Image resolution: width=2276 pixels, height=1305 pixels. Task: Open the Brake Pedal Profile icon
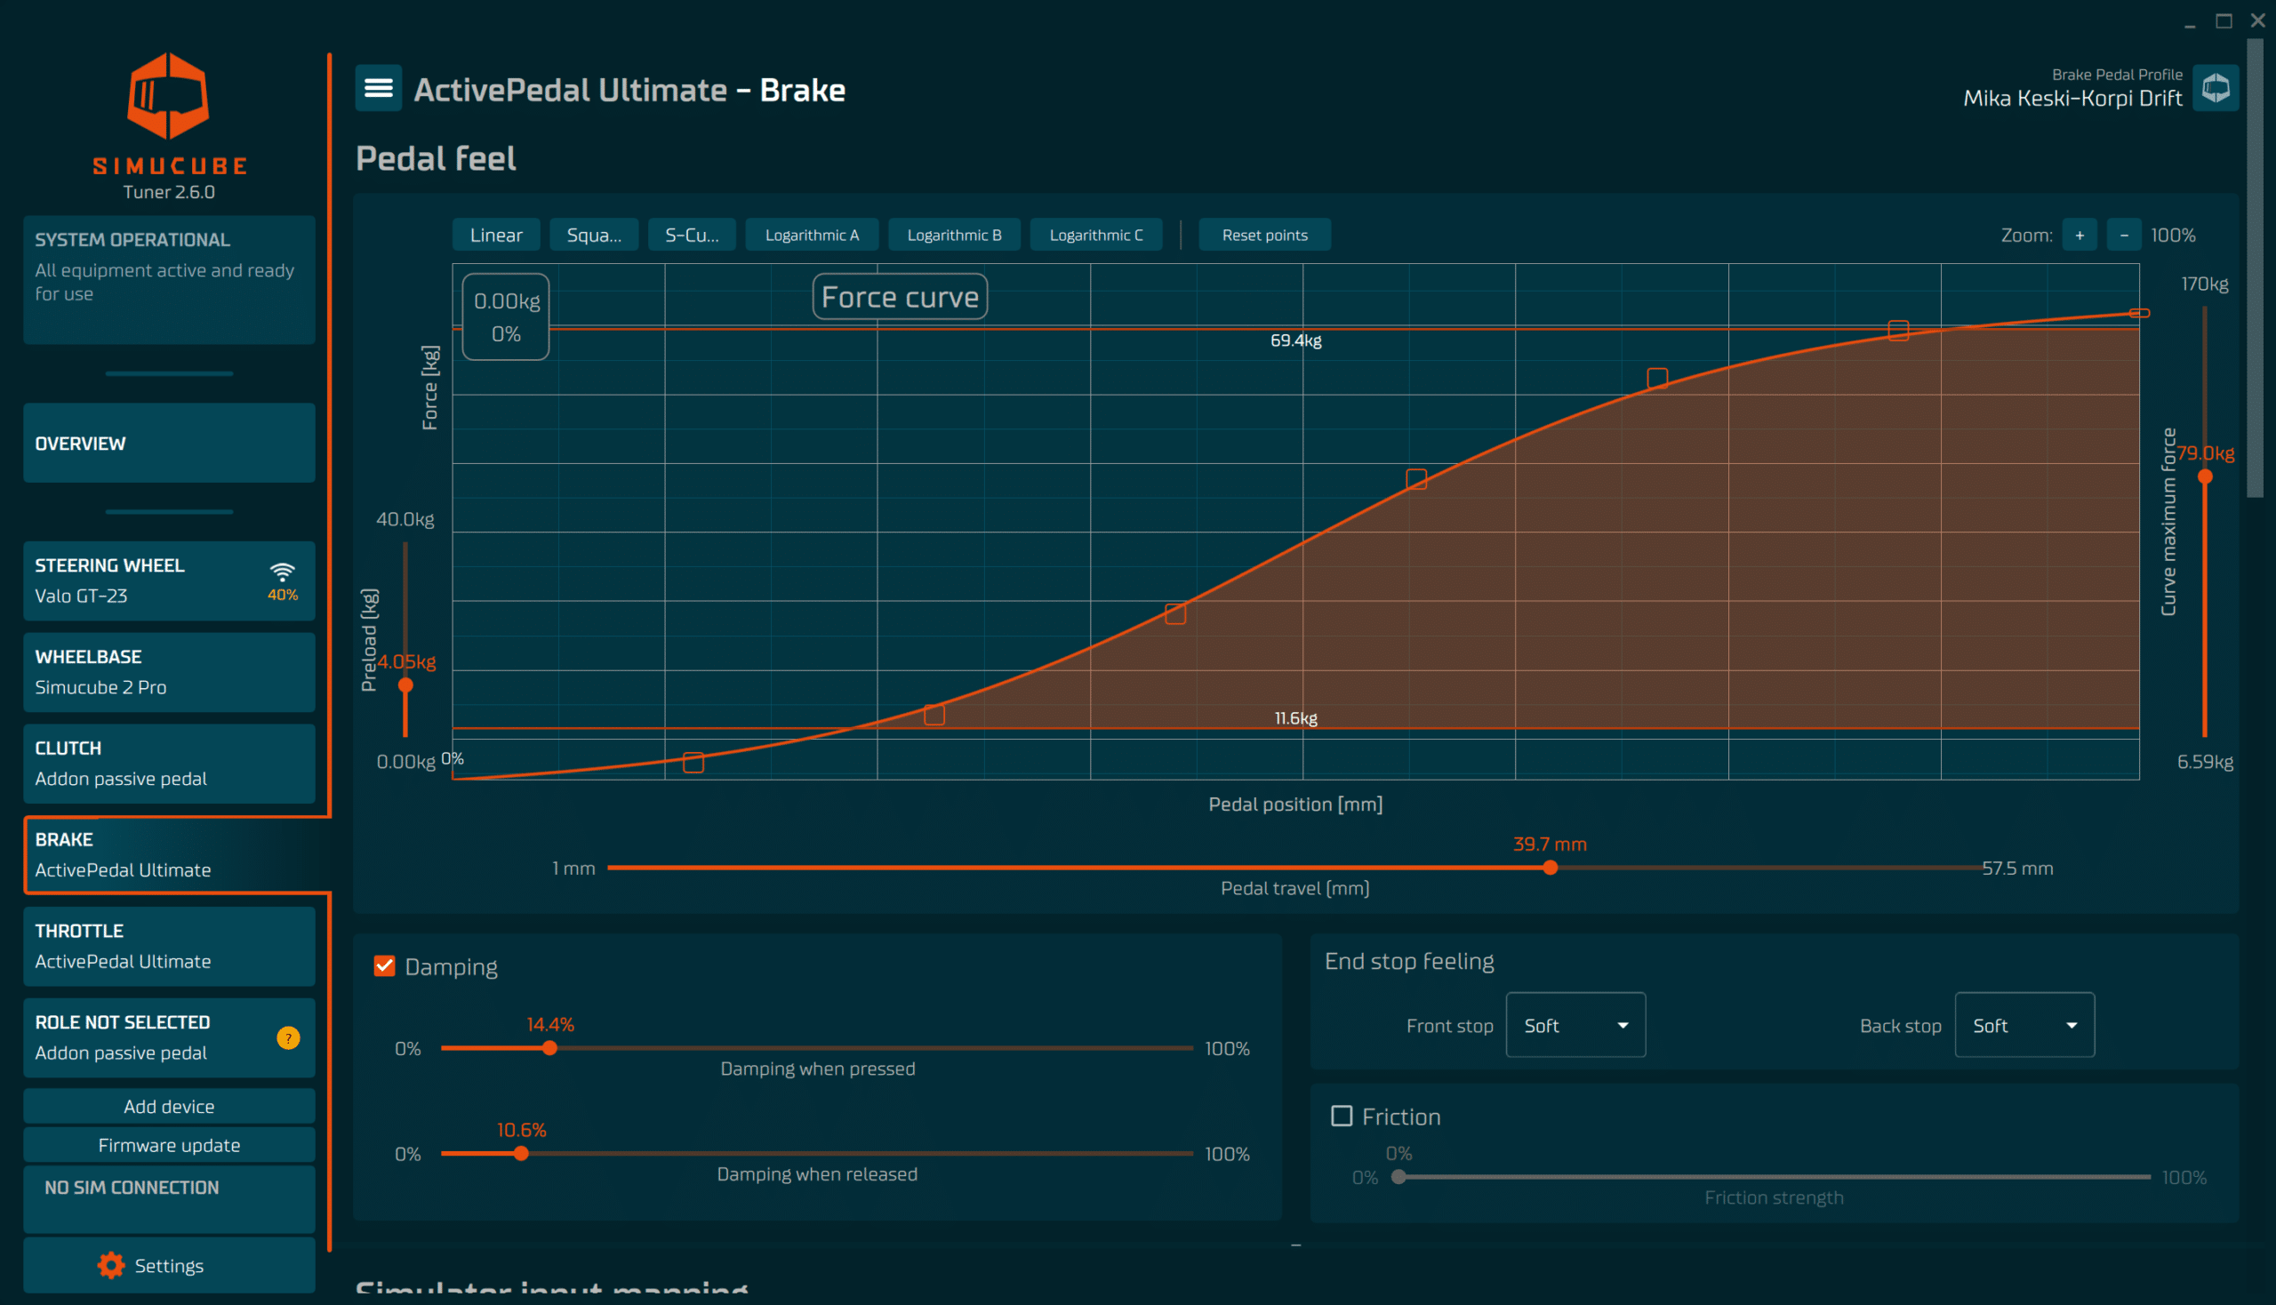pyautogui.click(x=2215, y=88)
